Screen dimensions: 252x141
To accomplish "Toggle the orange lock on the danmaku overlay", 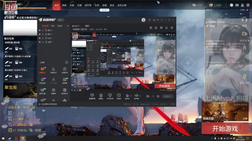I will (x=247, y=10).
